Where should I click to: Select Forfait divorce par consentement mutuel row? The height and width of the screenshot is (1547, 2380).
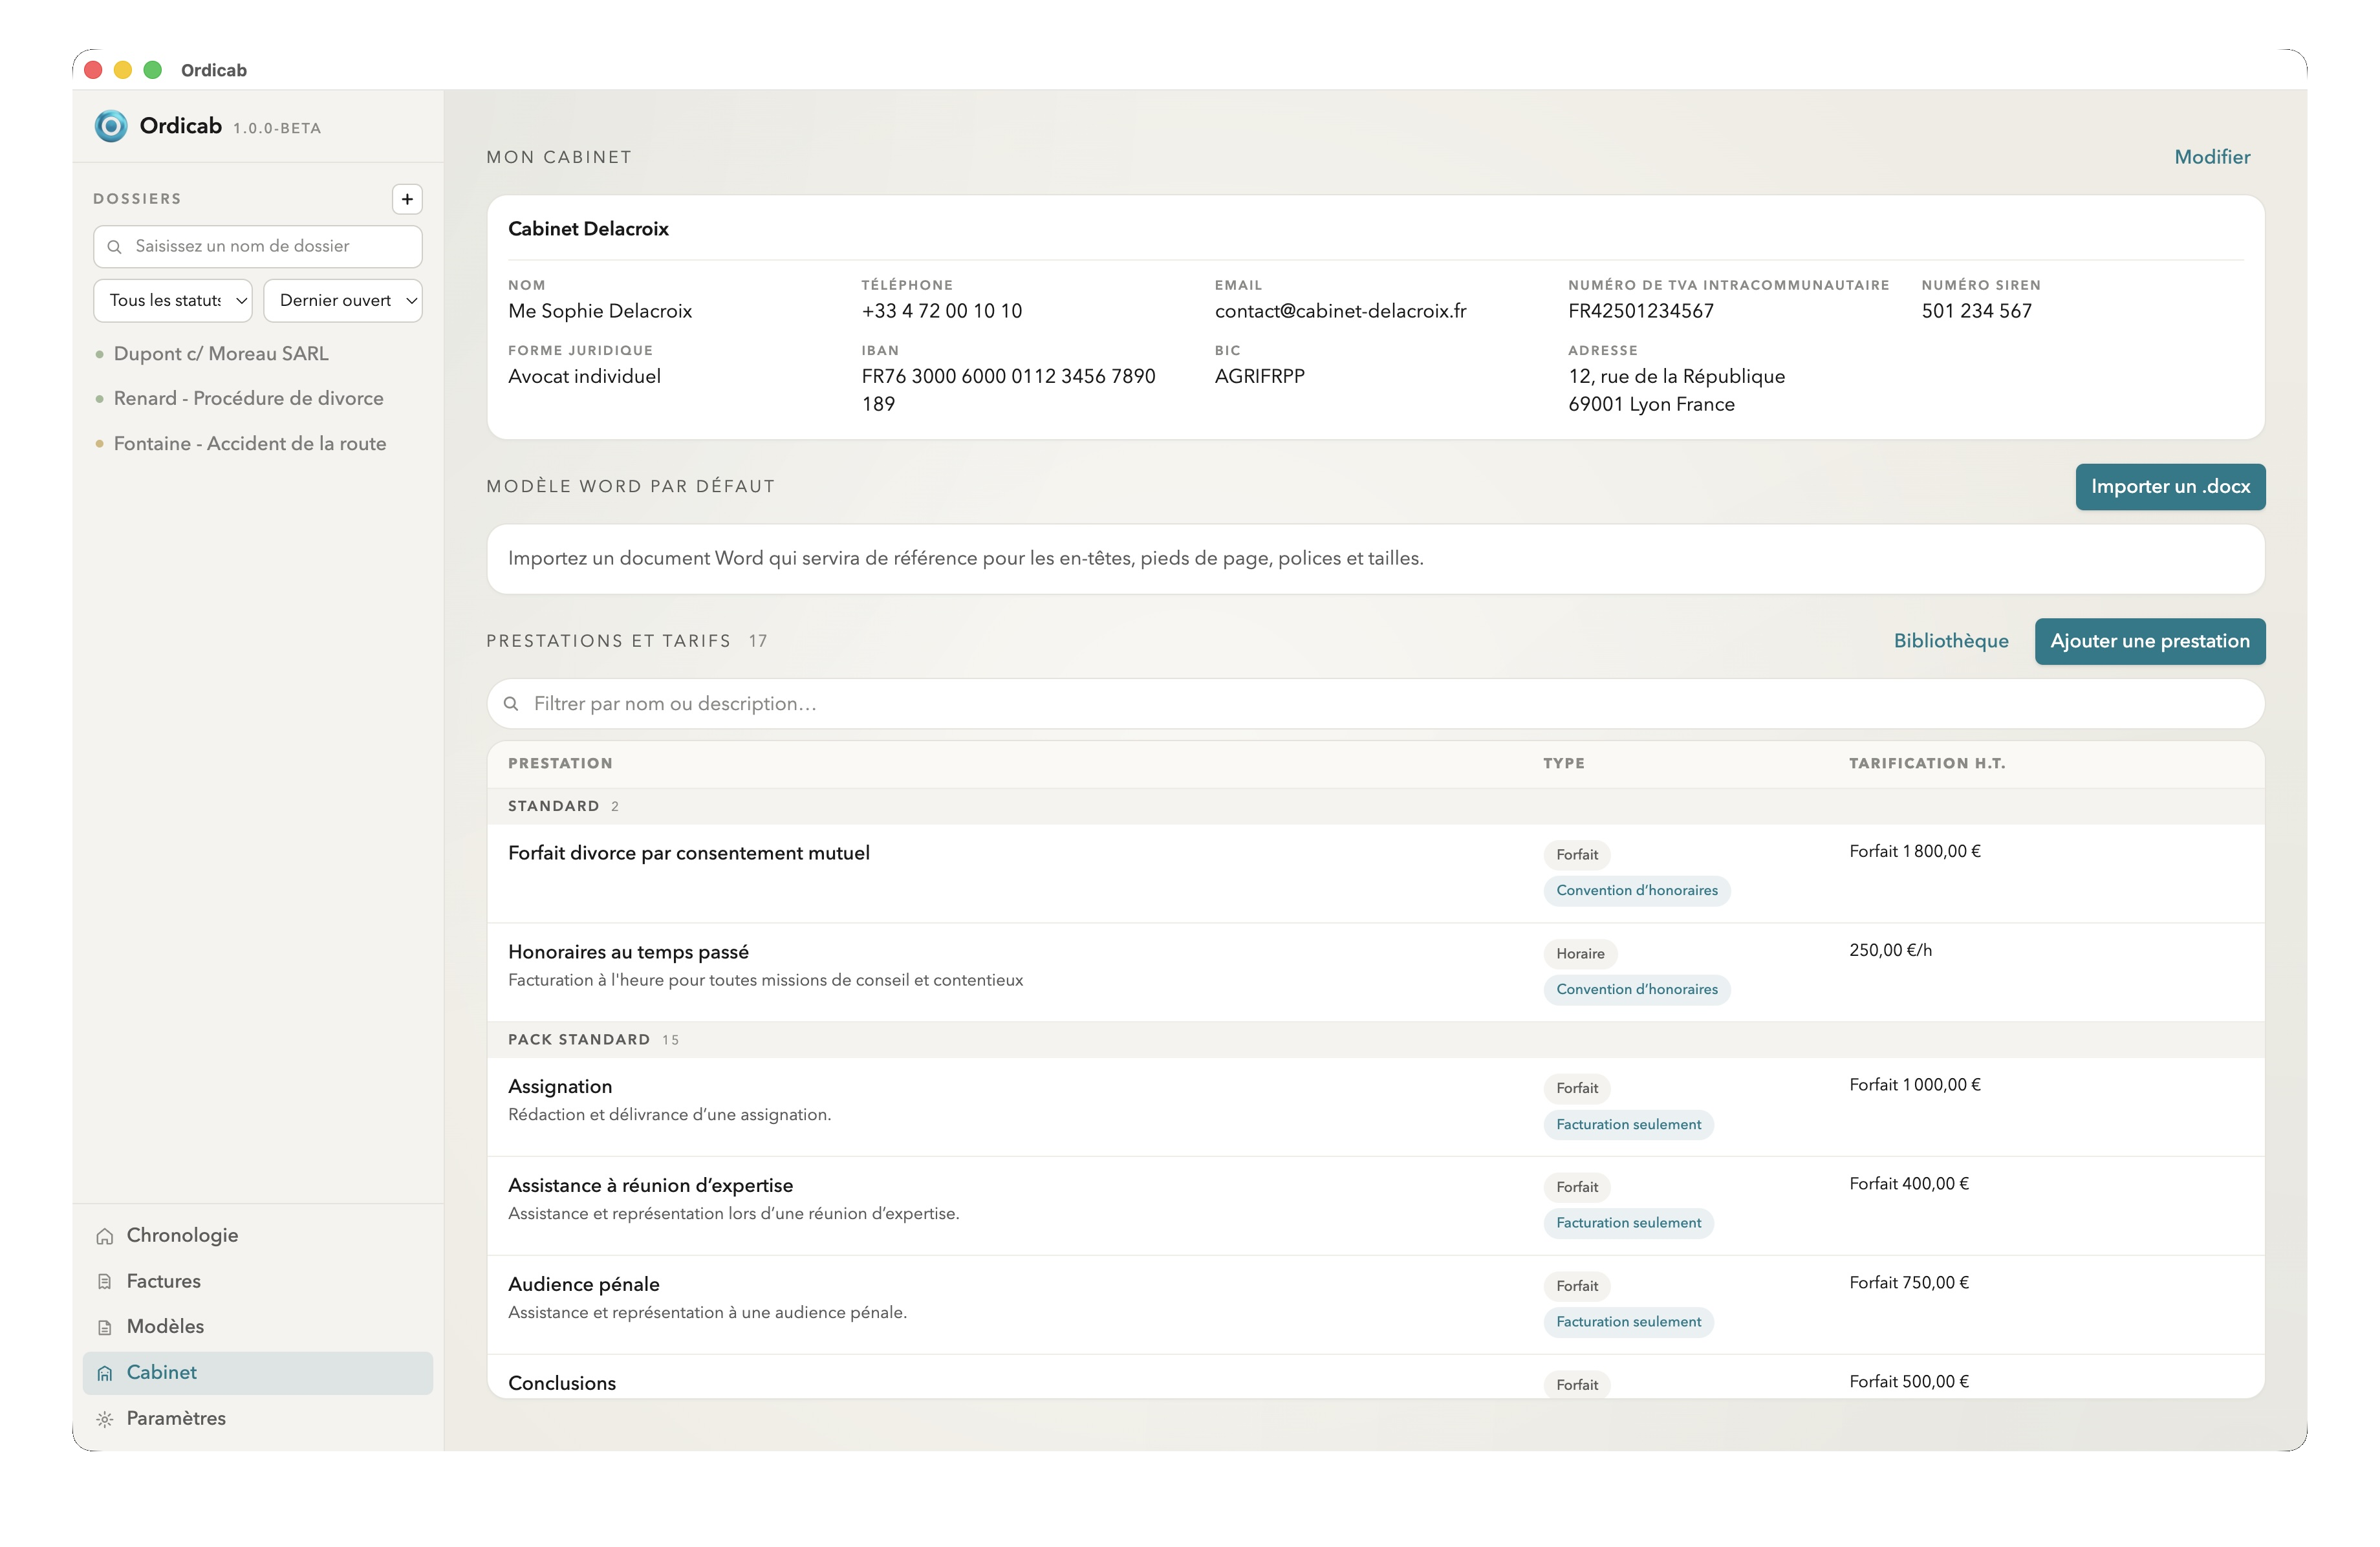[1375, 873]
